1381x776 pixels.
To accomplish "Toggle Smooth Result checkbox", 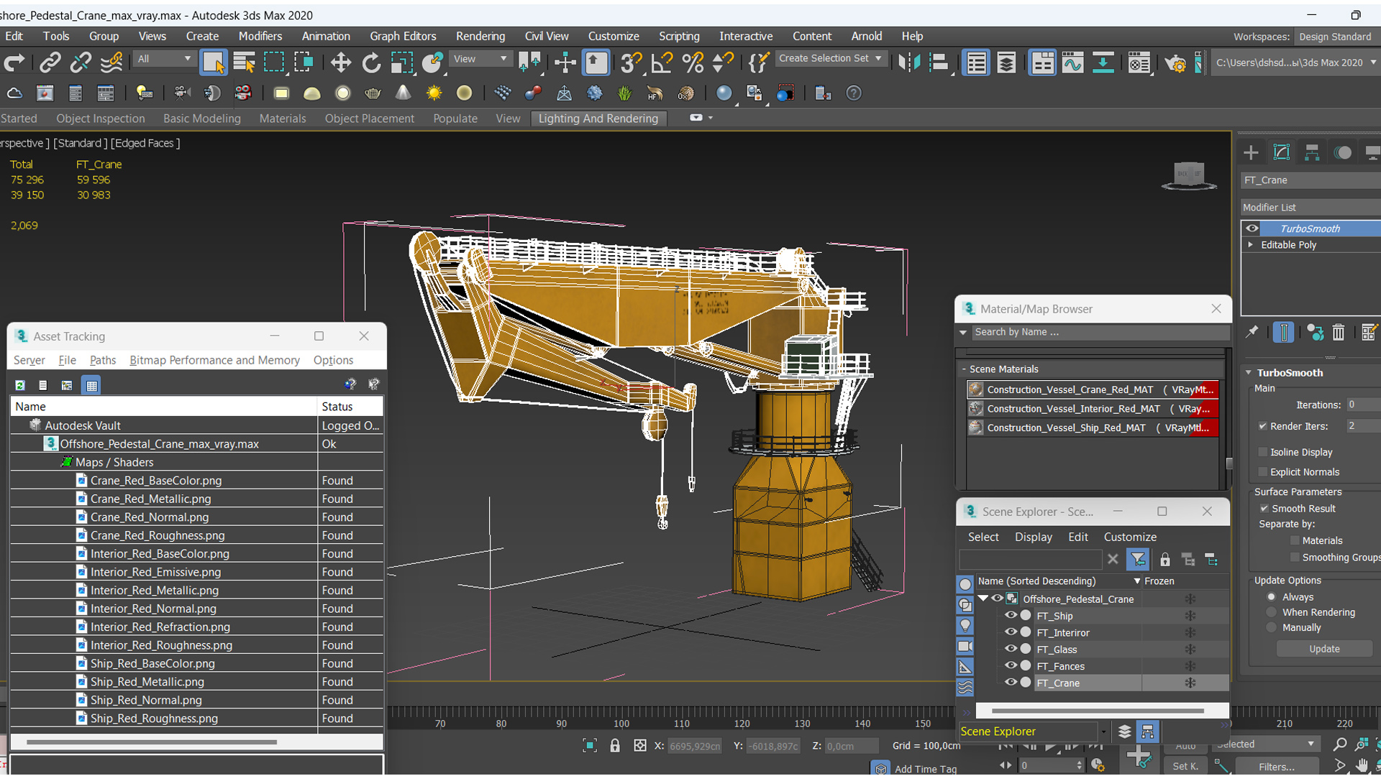I will pos(1264,508).
